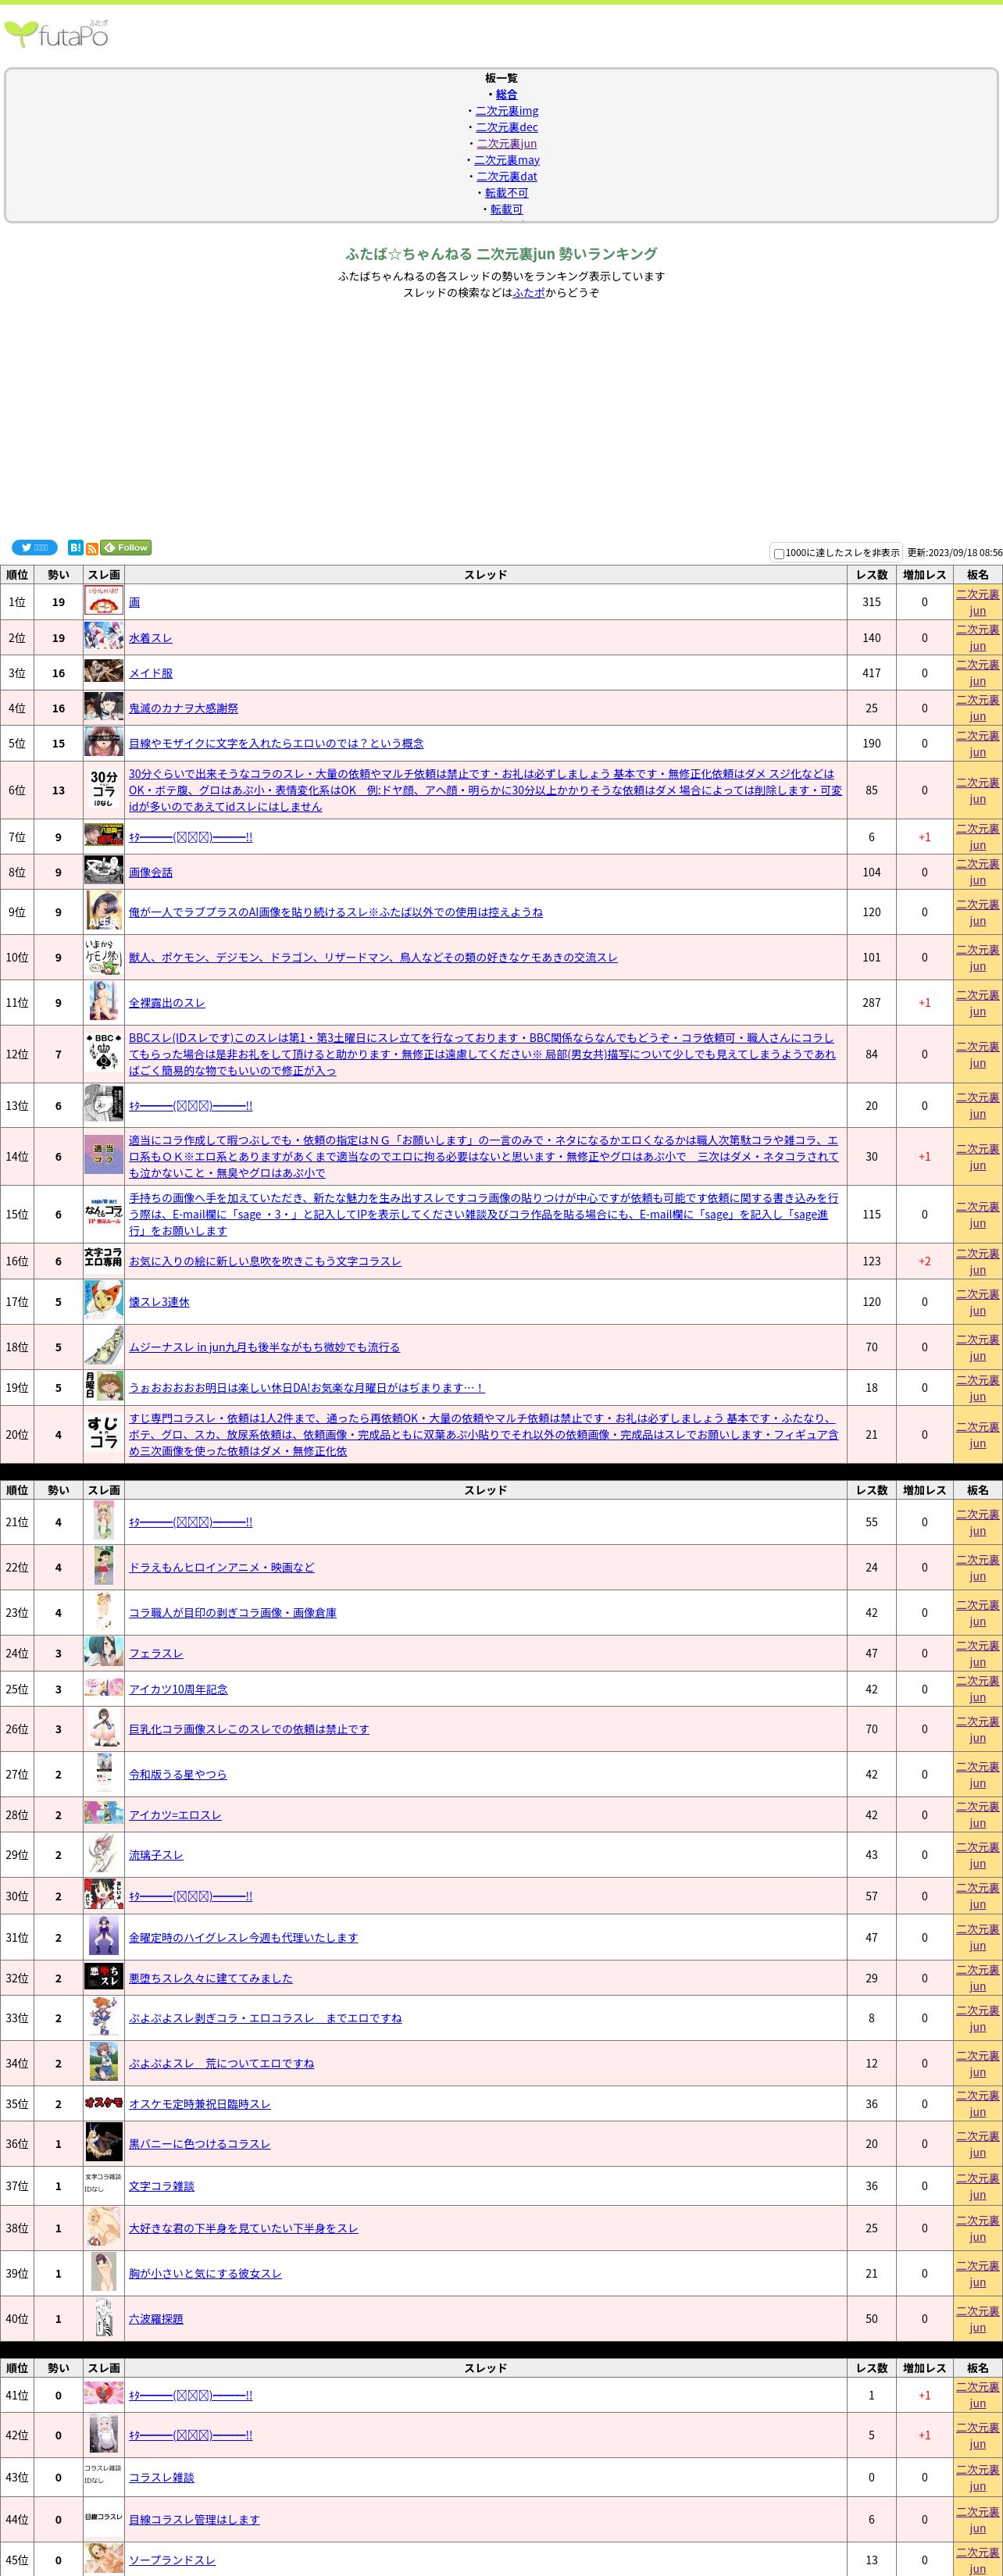Open メイド服 thread
This screenshot has width=1003, height=2576.
click(150, 673)
